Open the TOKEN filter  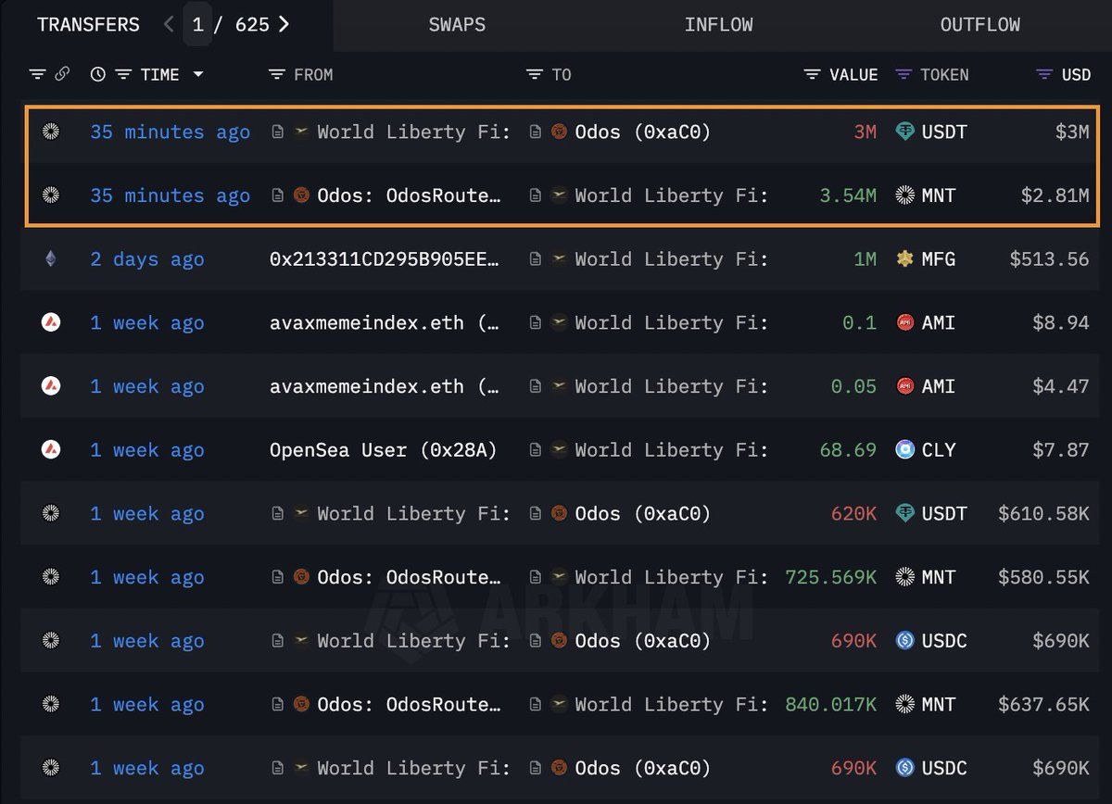903,74
